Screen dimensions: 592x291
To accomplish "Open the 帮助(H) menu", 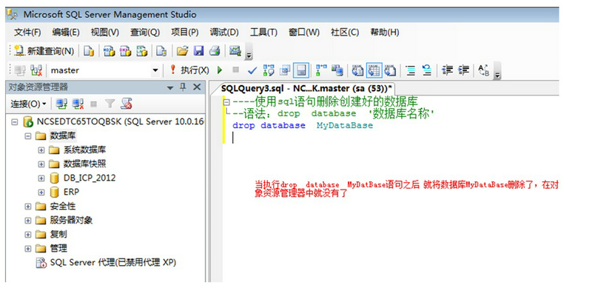I will (x=385, y=33).
